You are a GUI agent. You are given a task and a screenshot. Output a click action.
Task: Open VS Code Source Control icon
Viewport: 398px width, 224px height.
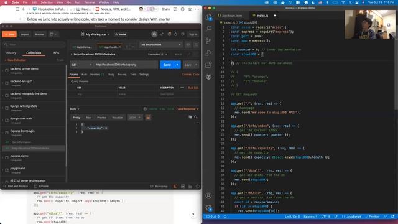coord(208,40)
